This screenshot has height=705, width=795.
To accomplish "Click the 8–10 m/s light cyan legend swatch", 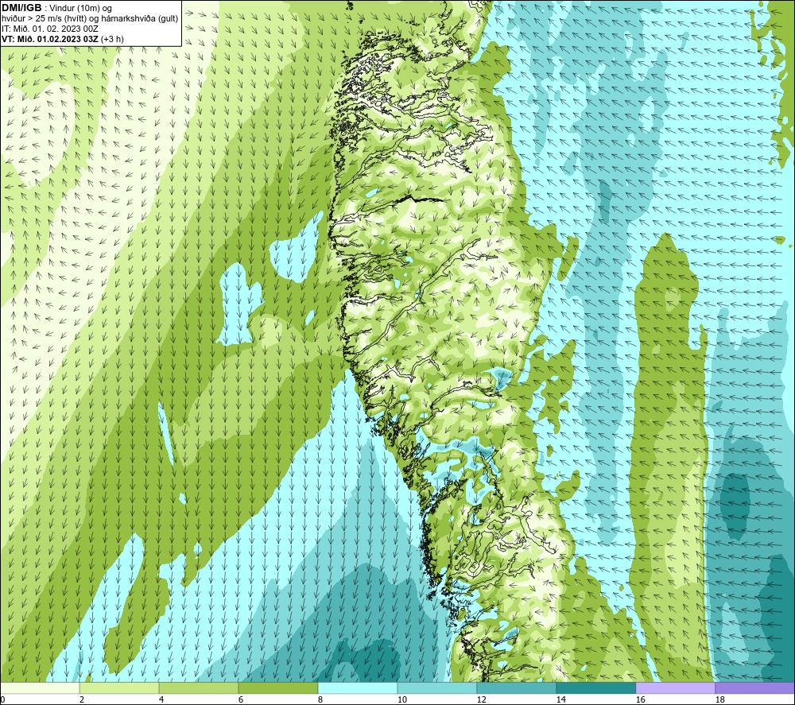I will click(x=358, y=688).
